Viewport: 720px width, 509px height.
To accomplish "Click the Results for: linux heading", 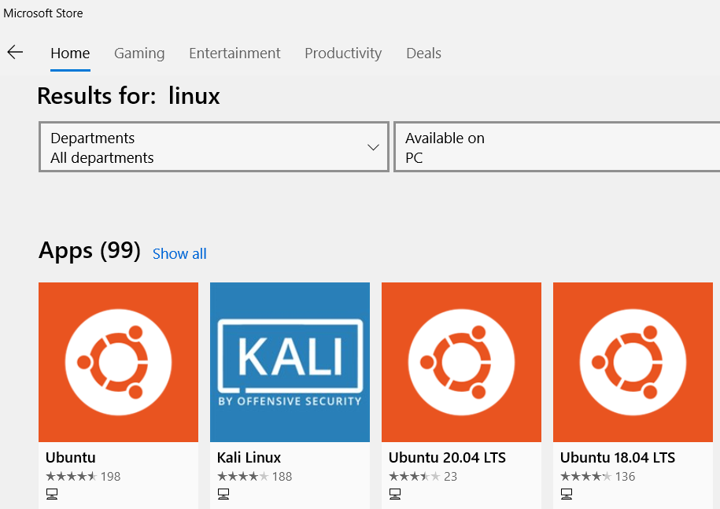I will pyautogui.click(x=128, y=96).
